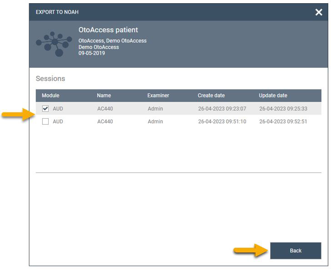This screenshot has width=331, height=271.
Task: Click the Back button
Action: [x=296, y=251]
